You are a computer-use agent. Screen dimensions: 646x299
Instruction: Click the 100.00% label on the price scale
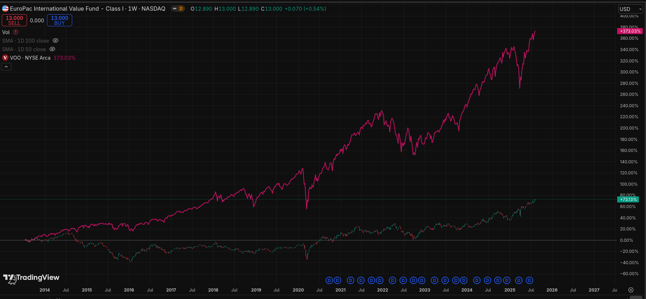(x=629, y=184)
